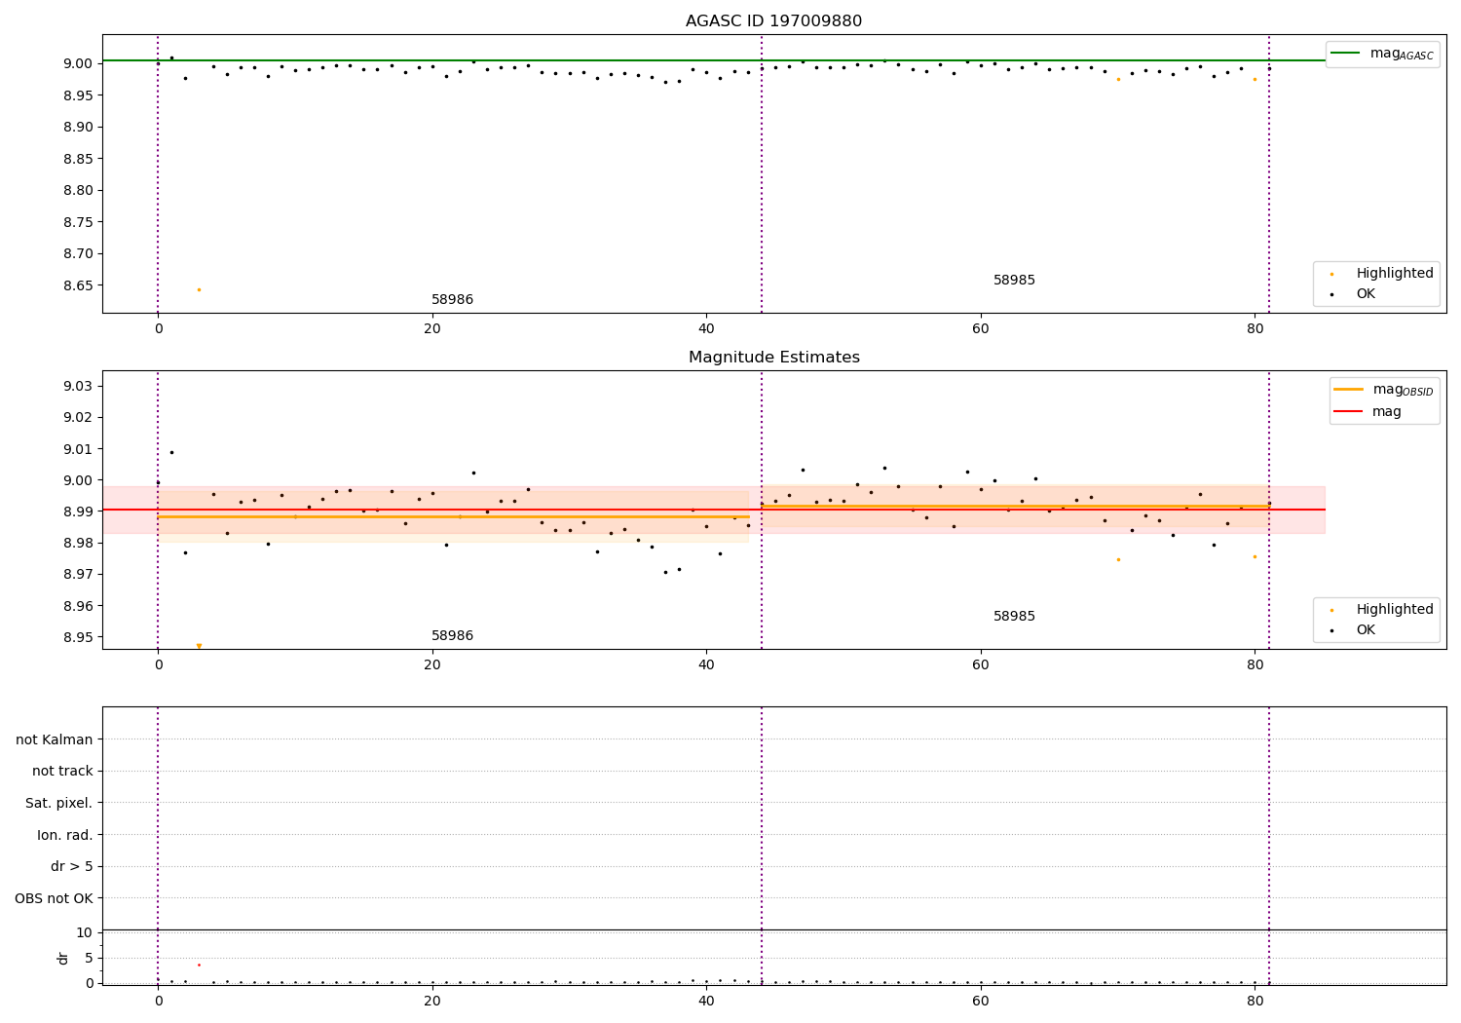
Task: Click the 8.97 tick label
Action: 77,575
